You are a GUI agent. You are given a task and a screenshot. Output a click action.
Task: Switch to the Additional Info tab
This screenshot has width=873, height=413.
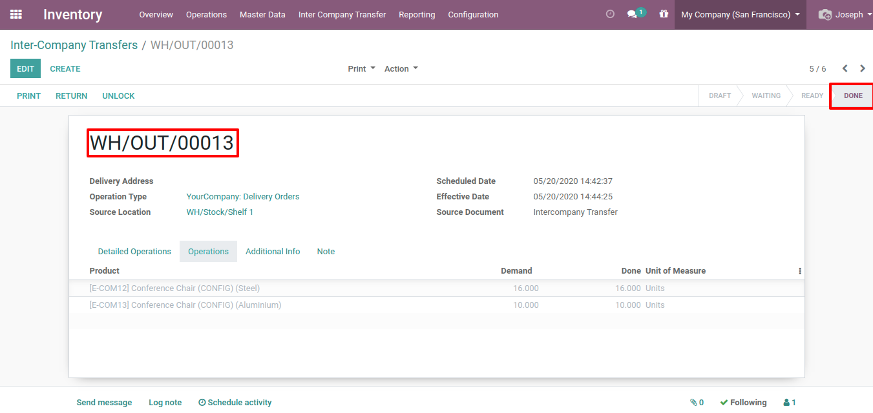(273, 251)
